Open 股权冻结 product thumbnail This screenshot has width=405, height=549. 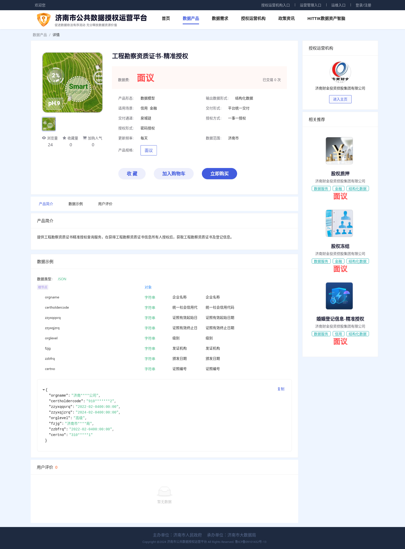point(339,223)
